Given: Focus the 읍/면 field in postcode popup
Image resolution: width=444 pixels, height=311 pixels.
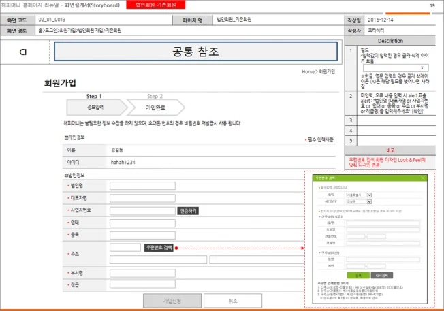Looking at the screenshot, I should click(383, 223).
